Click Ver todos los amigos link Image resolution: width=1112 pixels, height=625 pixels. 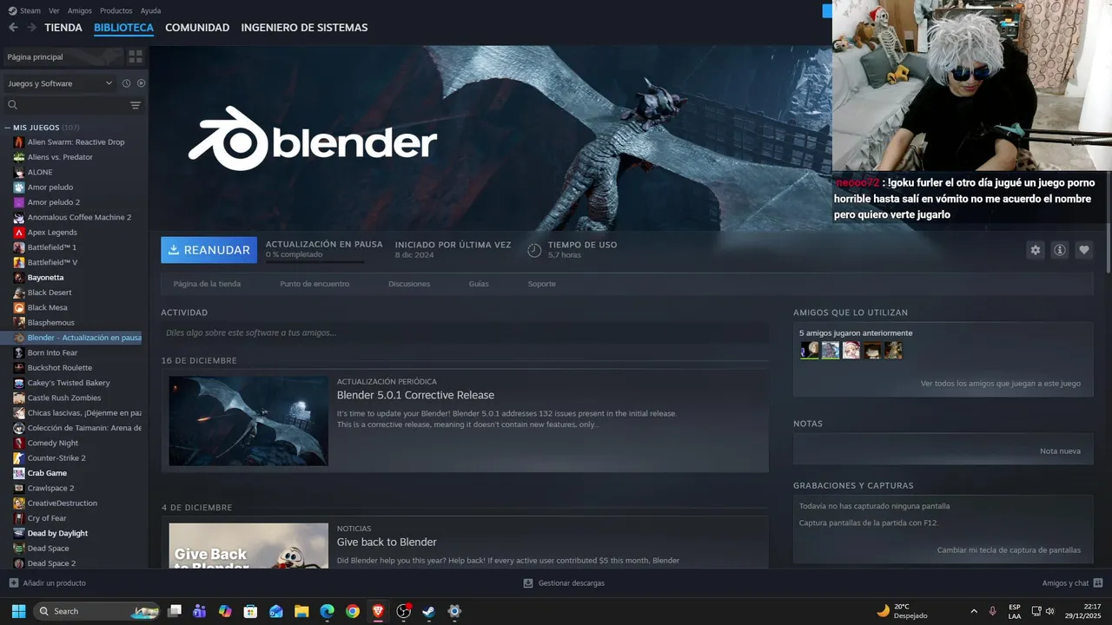pyautogui.click(x=1001, y=383)
